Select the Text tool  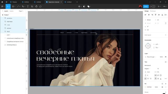(x=28, y=7)
